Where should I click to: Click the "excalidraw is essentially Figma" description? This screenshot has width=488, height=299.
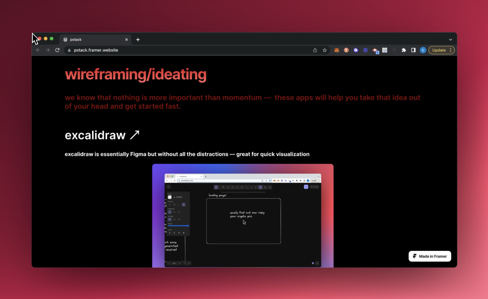pos(187,154)
